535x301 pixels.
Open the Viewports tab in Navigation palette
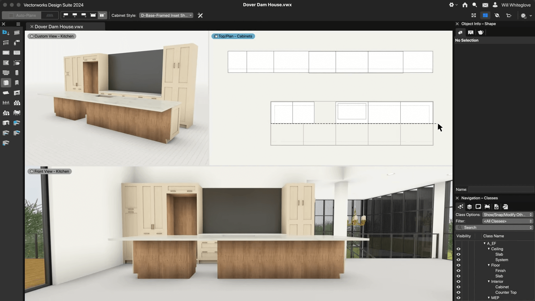pos(478,207)
